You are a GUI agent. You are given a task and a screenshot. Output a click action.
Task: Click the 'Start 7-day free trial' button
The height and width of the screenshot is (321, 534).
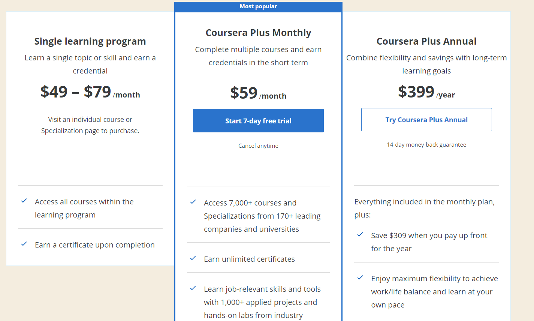click(258, 120)
